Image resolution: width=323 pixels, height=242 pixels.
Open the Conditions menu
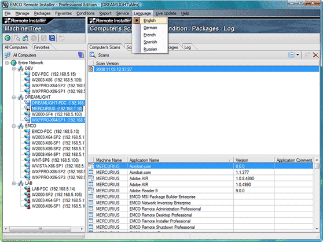coord(86,13)
